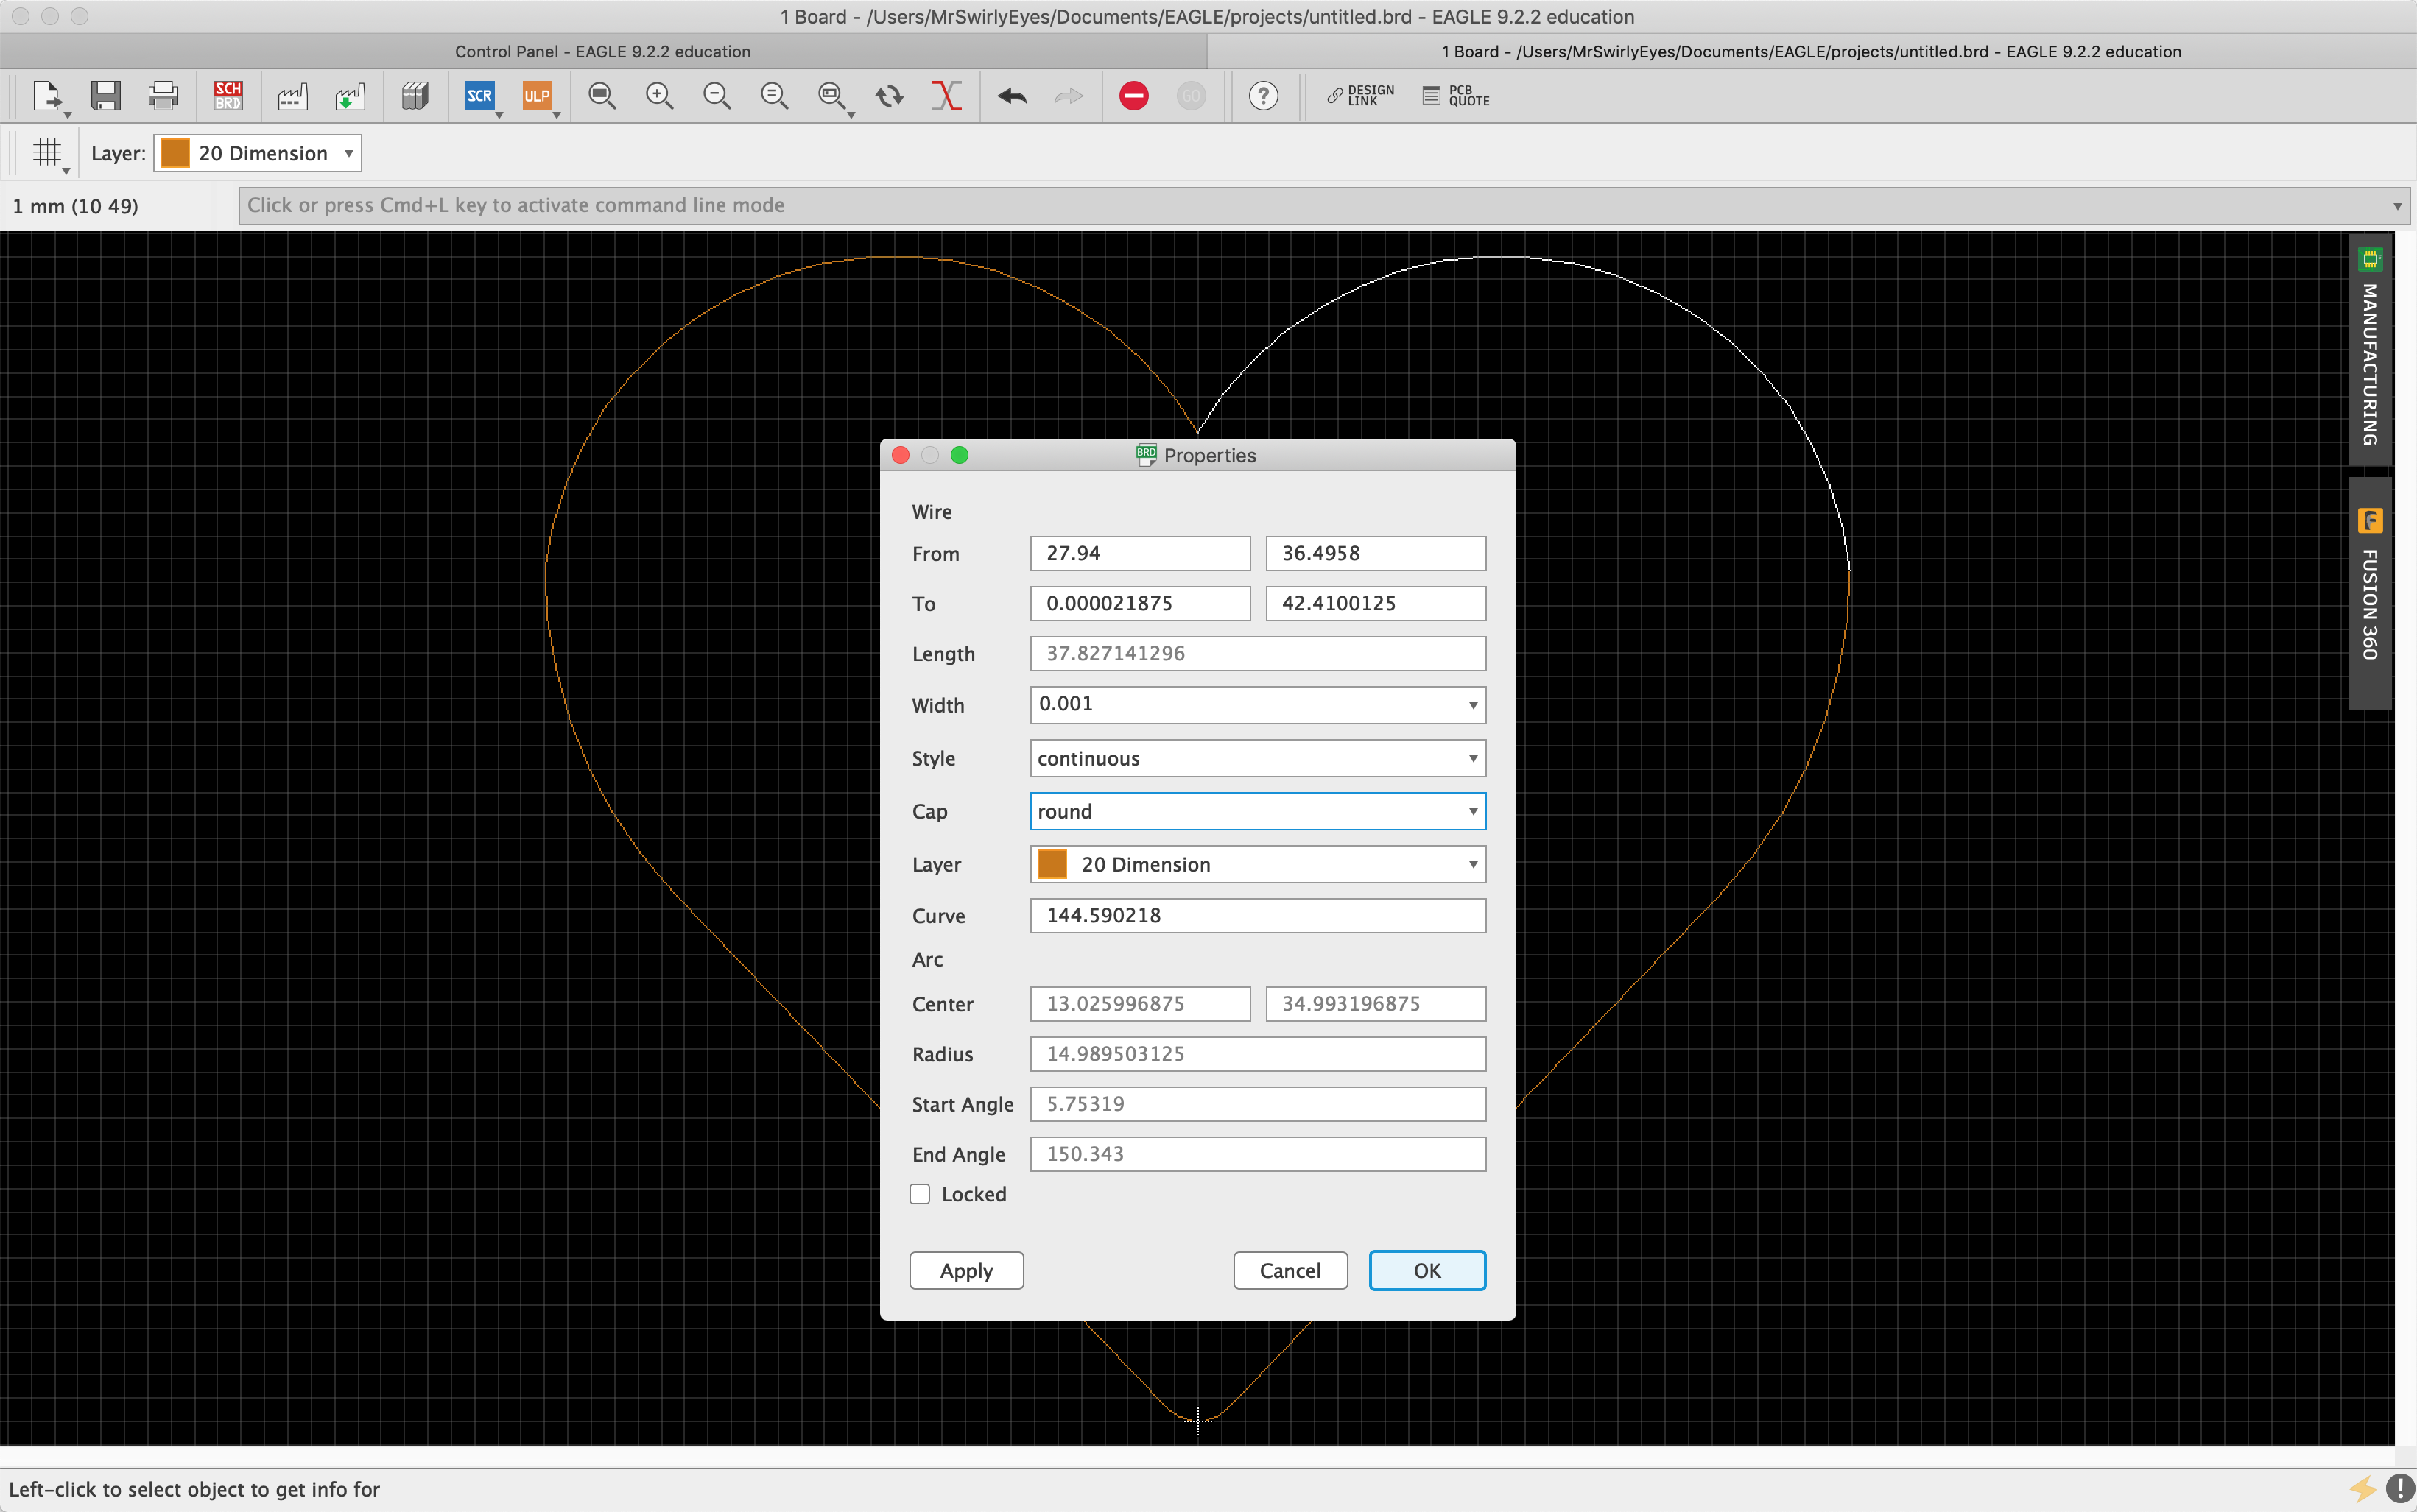This screenshot has height=1512, width=2417.
Task: Run a ULP via ULP icon
Action: point(536,96)
